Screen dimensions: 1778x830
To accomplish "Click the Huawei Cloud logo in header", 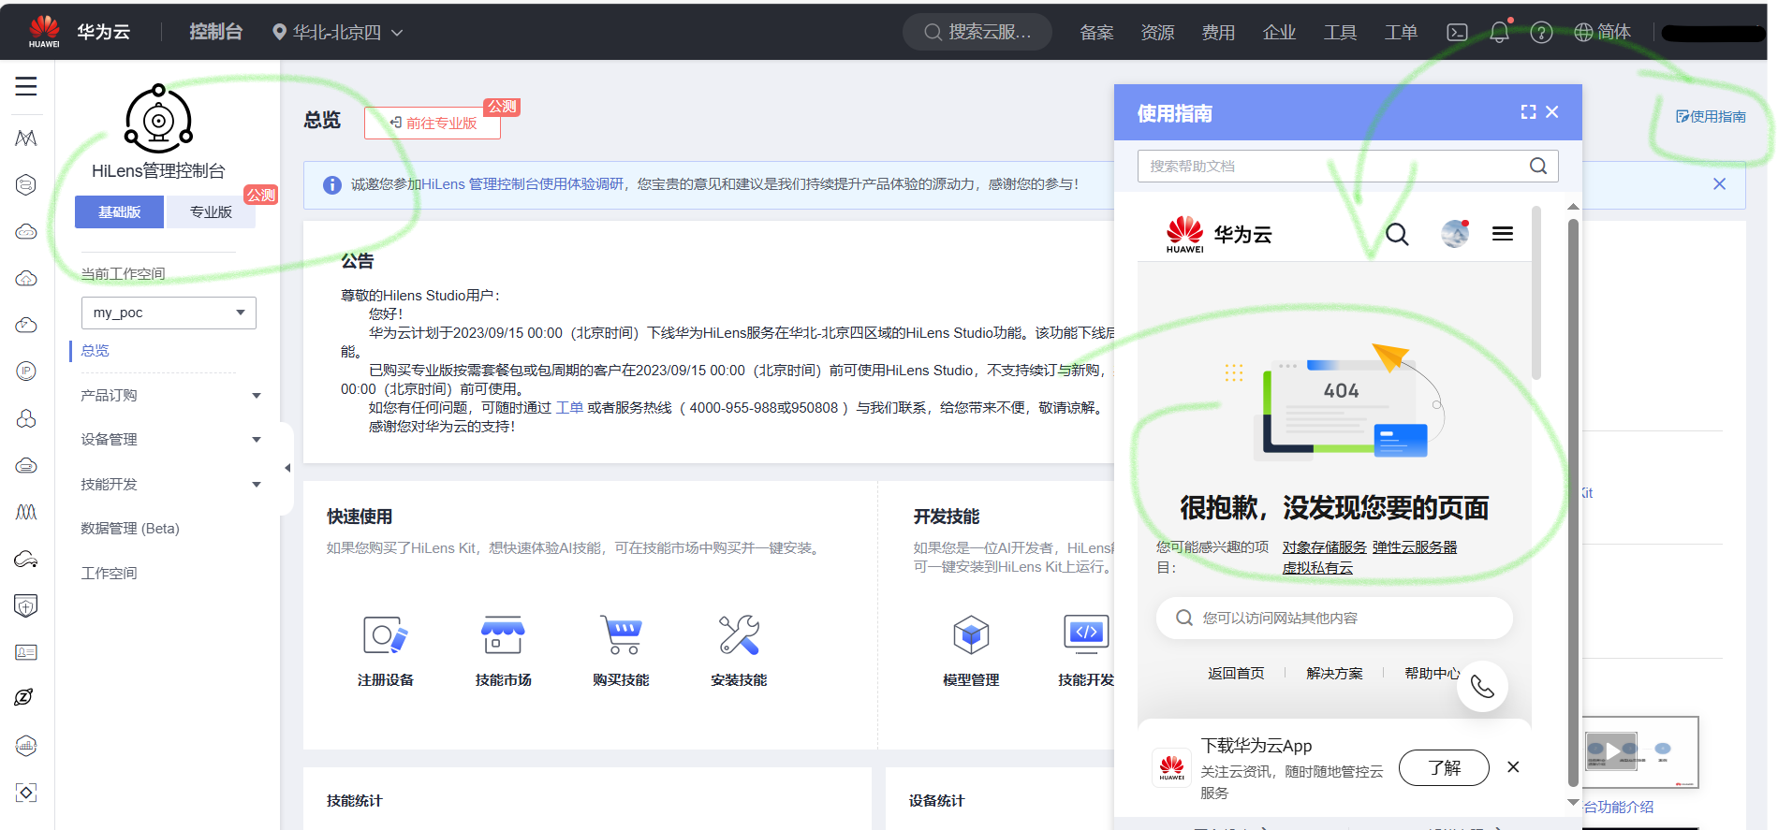I will [x=80, y=32].
